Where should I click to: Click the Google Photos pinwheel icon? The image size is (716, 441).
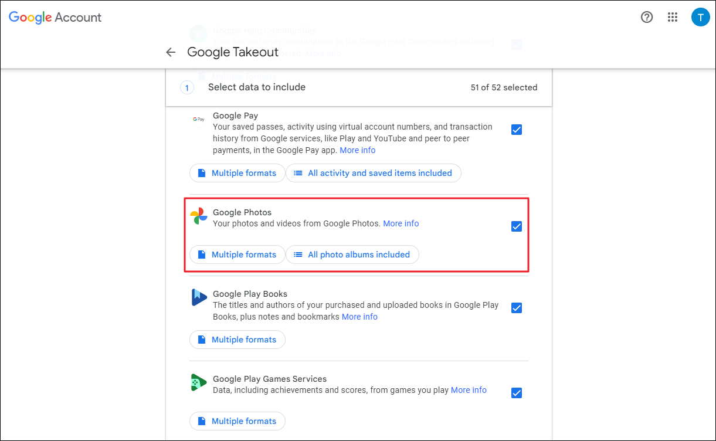pyautogui.click(x=199, y=216)
